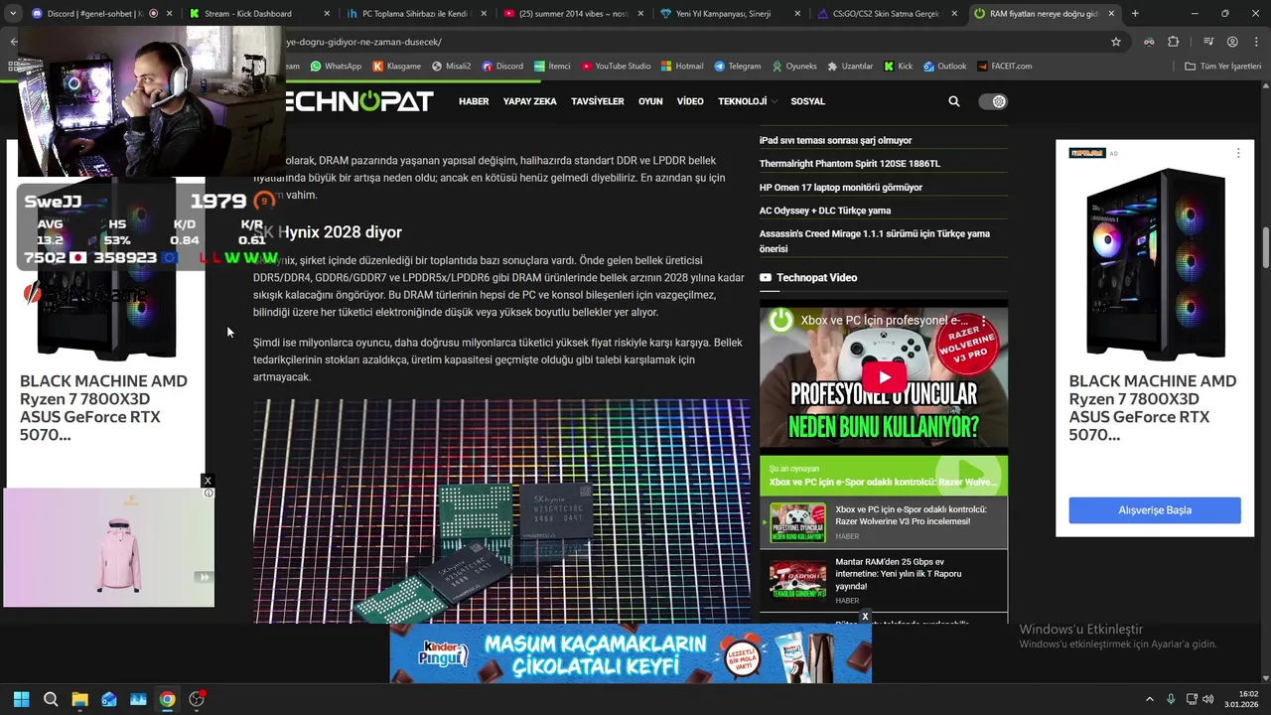Close the pink jacket ad with X

coord(208,481)
